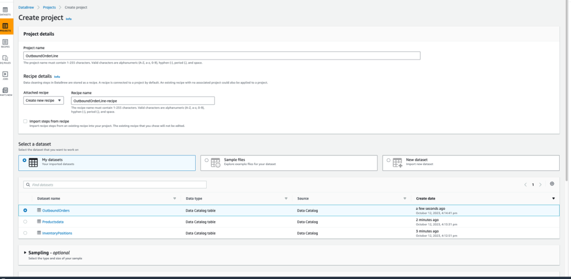This screenshot has width=571, height=279.
Task: Click the '3 minutes ago' create date
Action: (x=427, y=231)
